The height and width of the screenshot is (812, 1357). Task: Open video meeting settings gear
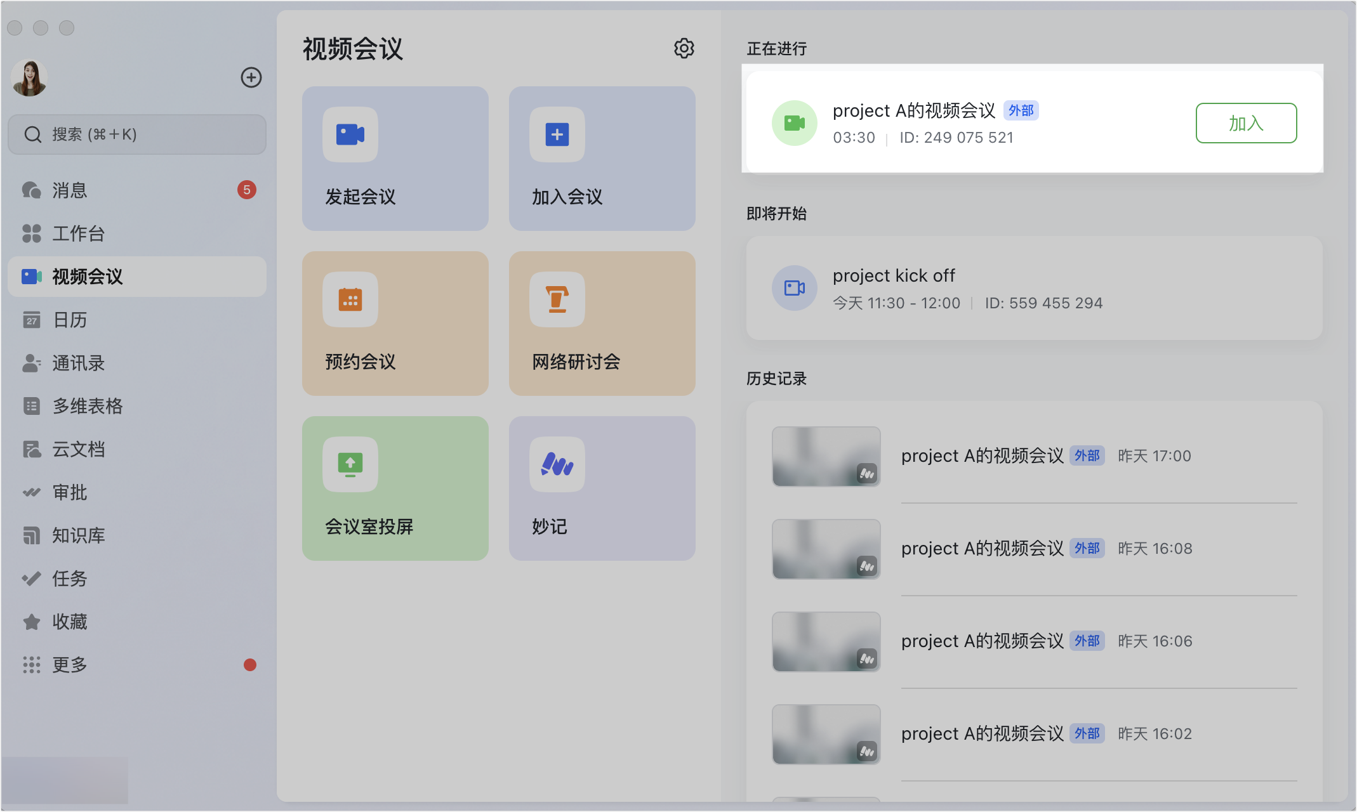(684, 48)
